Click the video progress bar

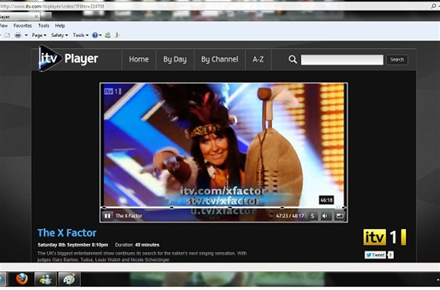point(224,208)
